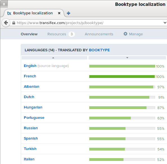Click the English 100% progress bar
This screenshot has height=164, width=167.
[x=122, y=66]
